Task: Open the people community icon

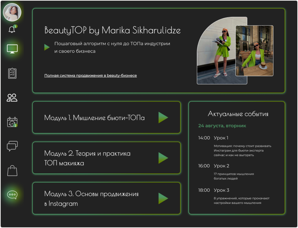Action: pyautogui.click(x=12, y=98)
